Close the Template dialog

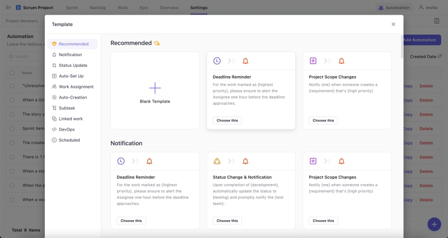coord(393,24)
